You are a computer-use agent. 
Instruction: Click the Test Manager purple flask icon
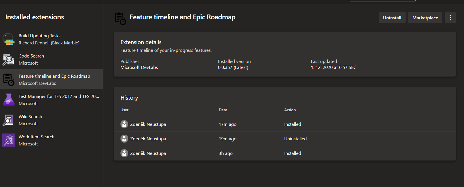[9, 100]
